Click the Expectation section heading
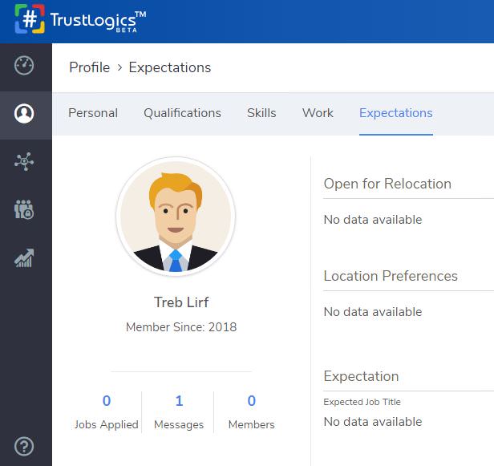Viewport: 494px width, 466px height. point(361,376)
